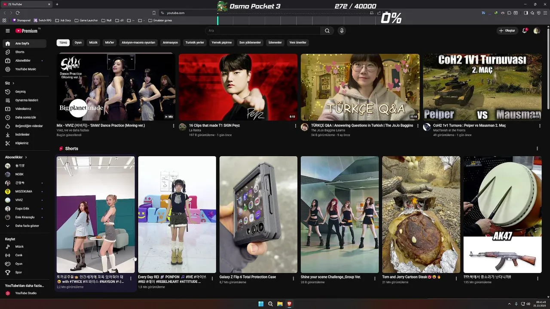The width and height of the screenshot is (550, 309).
Task: Open the notifications bell
Action: (525, 30)
